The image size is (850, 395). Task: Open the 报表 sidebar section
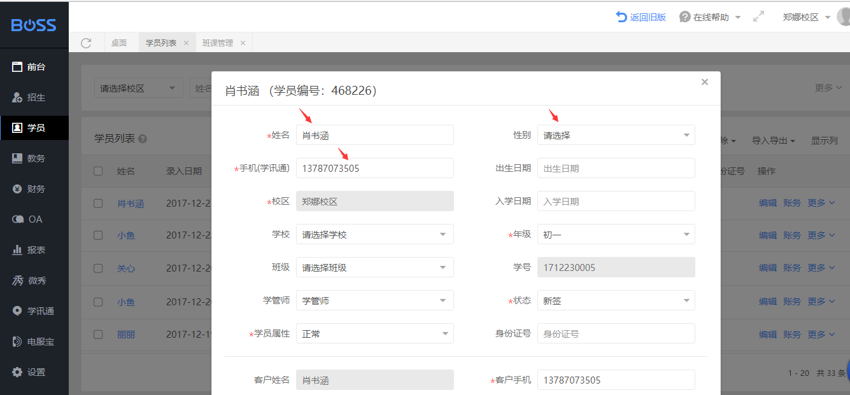coord(34,250)
